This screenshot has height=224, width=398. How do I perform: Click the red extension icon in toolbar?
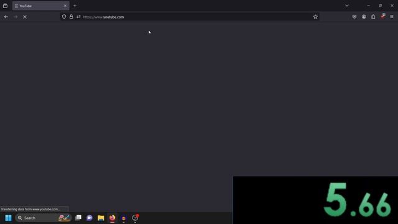click(x=383, y=16)
